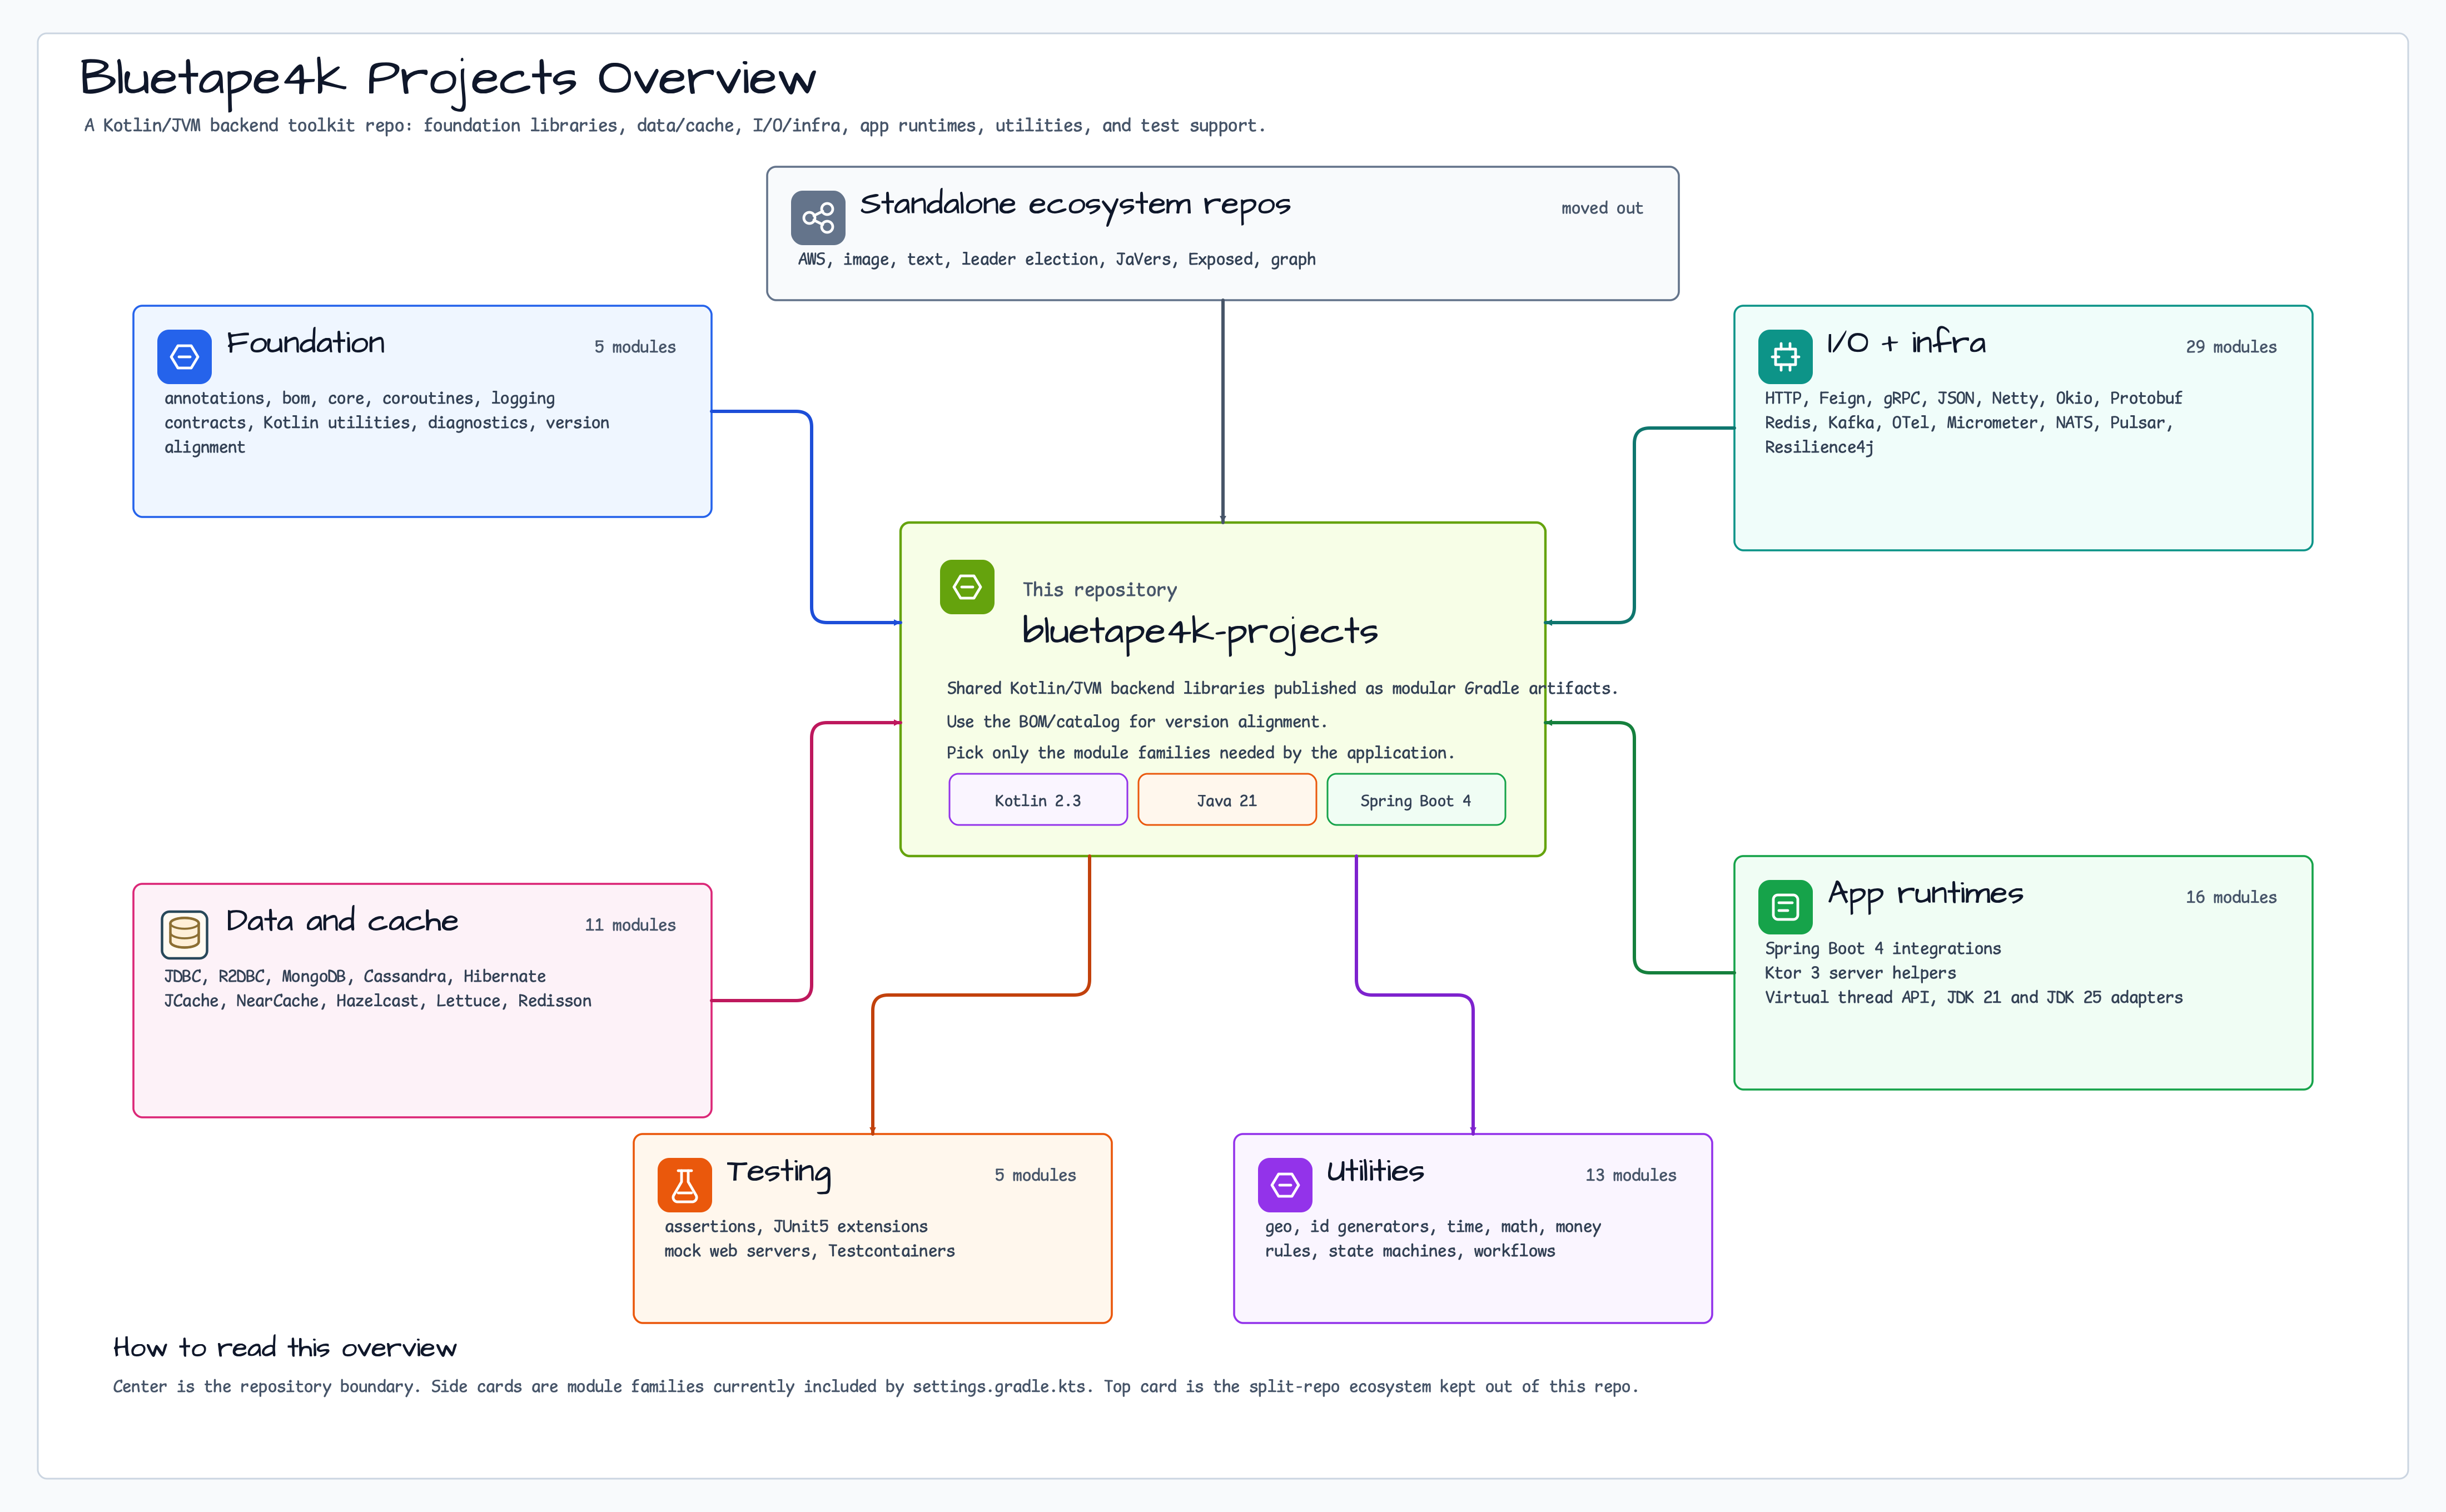The image size is (2446, 1512).
Task: Click the purple hexagon Utilities icon
Action: pyautogui.click(x=1285, y=1185)
